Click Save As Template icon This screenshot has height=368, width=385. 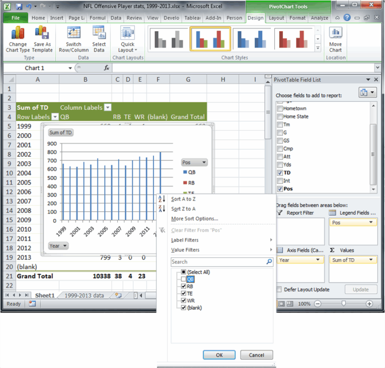[x=42, y=33]
